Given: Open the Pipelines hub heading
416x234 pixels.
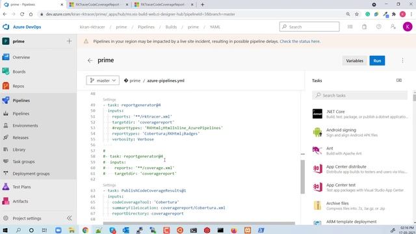Looking at the screenshot, I should (21, 100).
